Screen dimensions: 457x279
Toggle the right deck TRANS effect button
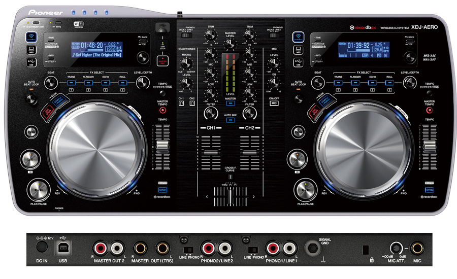(338, 83)
